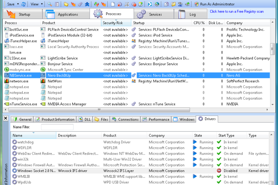Click the Free Registry scan link
This screenshot has width=278, height=185.
click(237, 11)
